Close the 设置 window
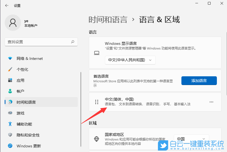 click(x=222, y=3)
